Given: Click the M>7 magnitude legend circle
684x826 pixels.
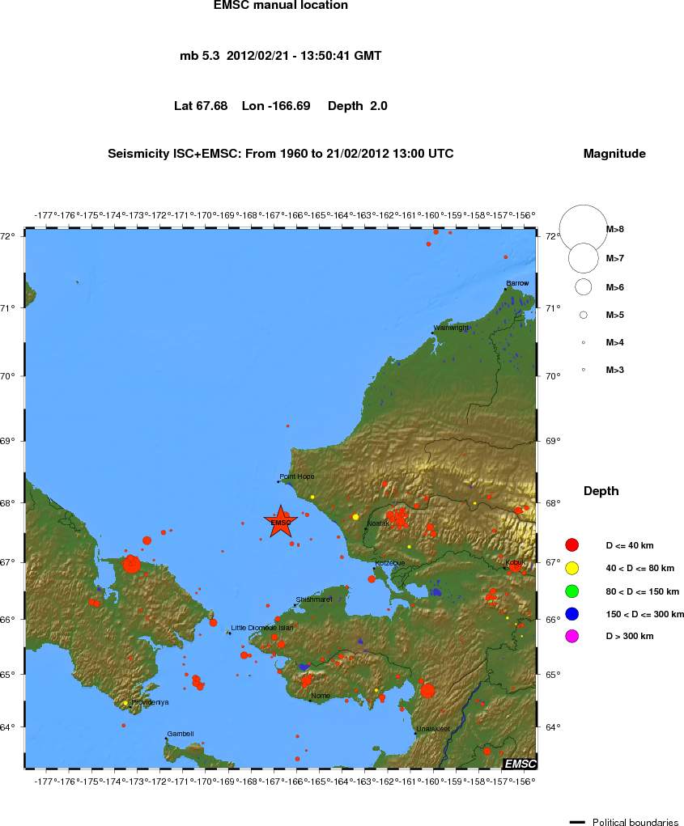Looking at the screenshot, I should click(x=584, y=258).
